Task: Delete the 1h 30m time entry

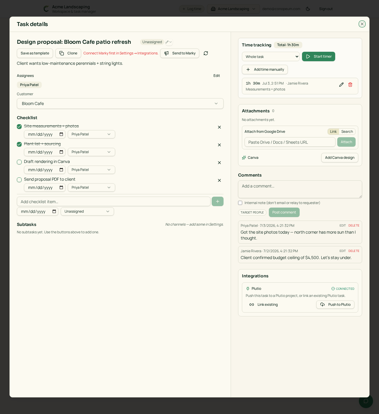Action: click(350, 85)
